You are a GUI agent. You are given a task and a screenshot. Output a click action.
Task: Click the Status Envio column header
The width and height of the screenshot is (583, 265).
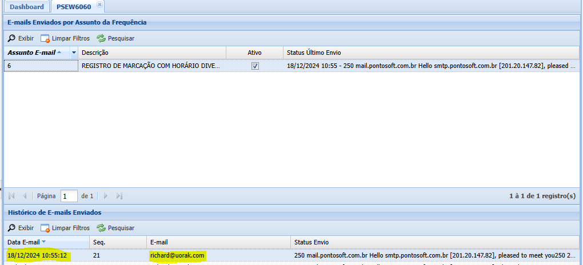[x=435, y=242]
